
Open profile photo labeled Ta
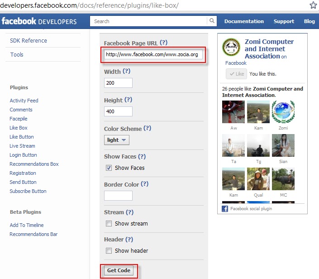(233, 145)
